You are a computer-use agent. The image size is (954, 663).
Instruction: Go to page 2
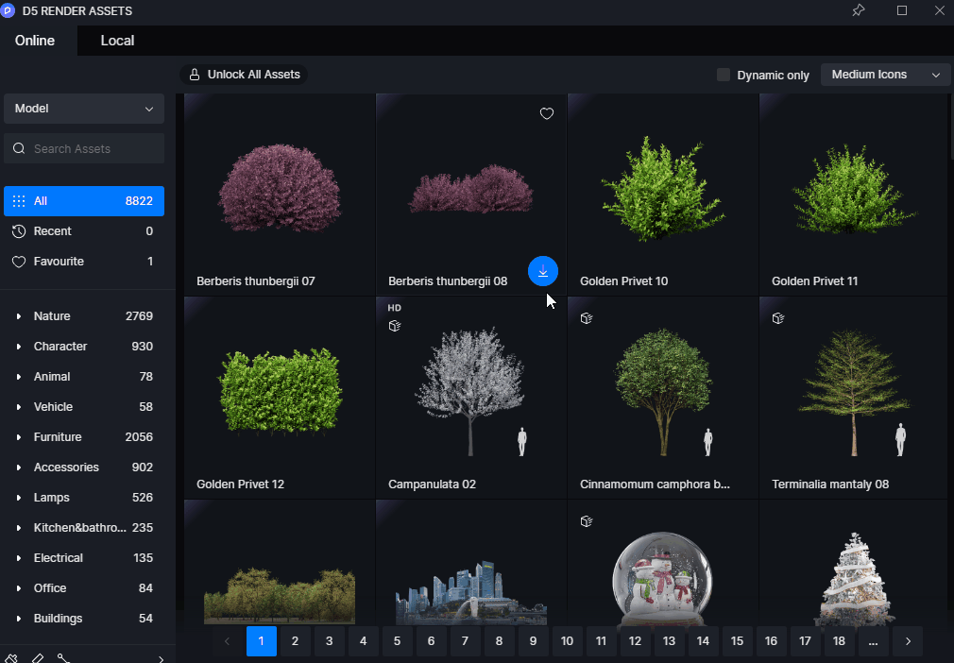295,641
